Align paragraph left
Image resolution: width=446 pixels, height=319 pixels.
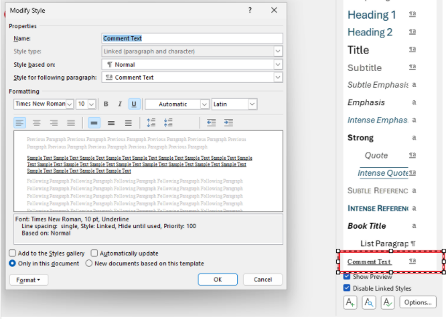pos(20,122)
